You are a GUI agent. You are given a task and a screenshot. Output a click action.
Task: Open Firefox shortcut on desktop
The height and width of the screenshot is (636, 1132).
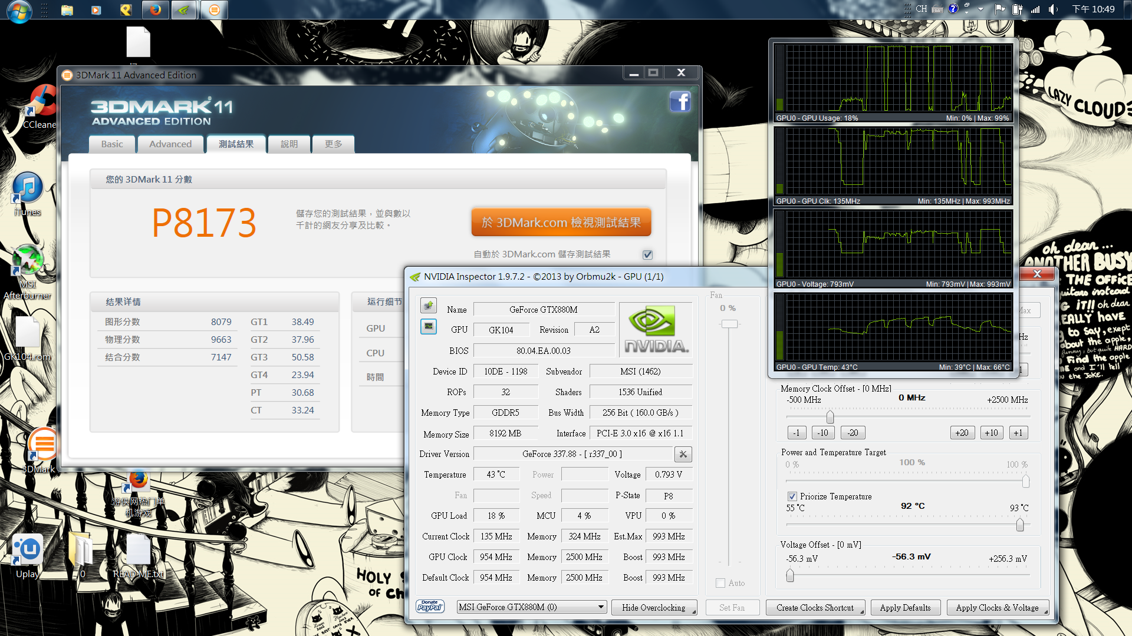tap(139, 493)
